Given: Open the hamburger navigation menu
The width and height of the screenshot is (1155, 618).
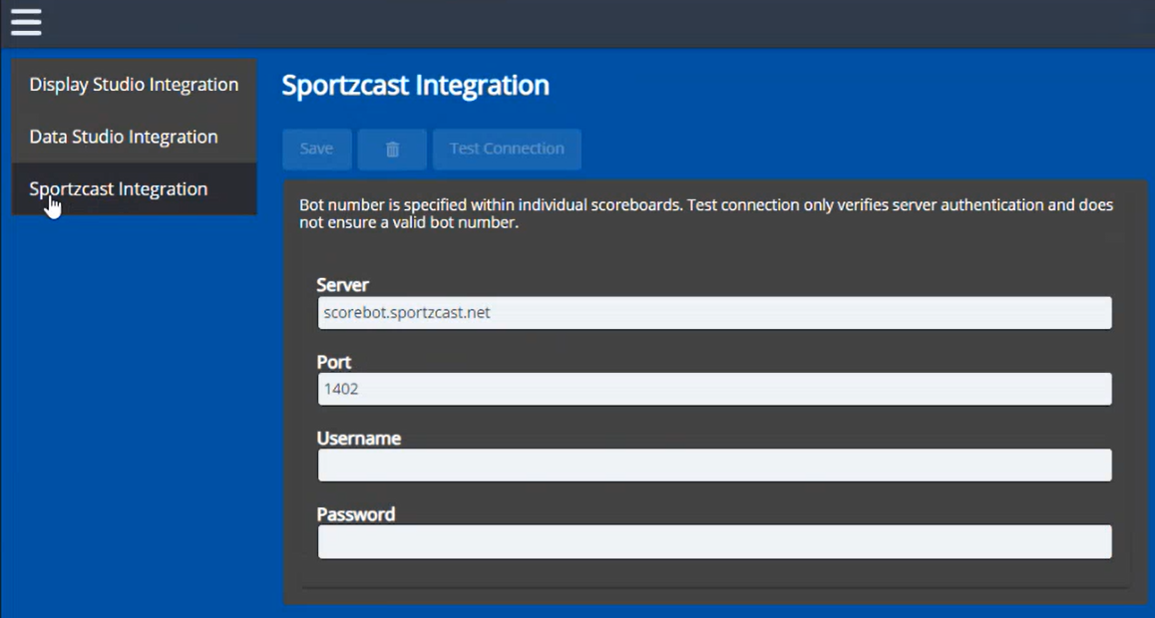Looking at the screenshot, I should tap(26, 22).
